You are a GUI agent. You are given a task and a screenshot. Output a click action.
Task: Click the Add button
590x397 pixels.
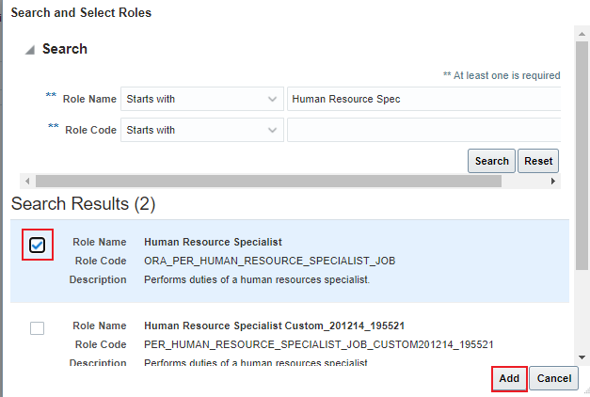click(x=509, y=378)
